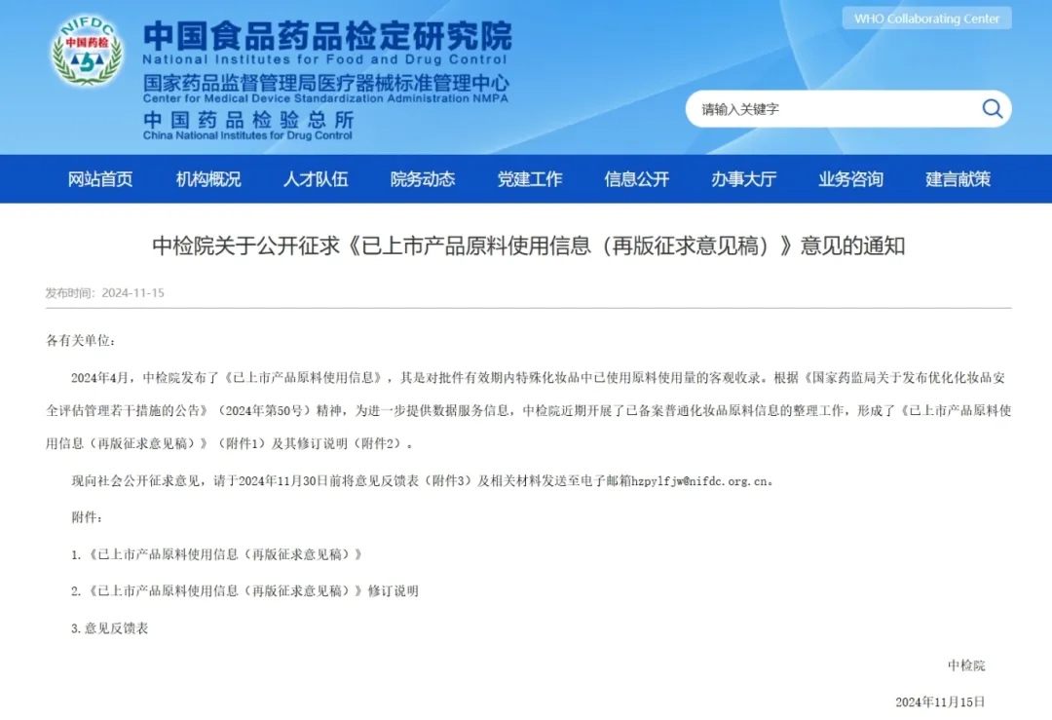Screen dimensions: 1052x720
Task: Open the 机构概况 menu item
Action: tap(208, 179)
